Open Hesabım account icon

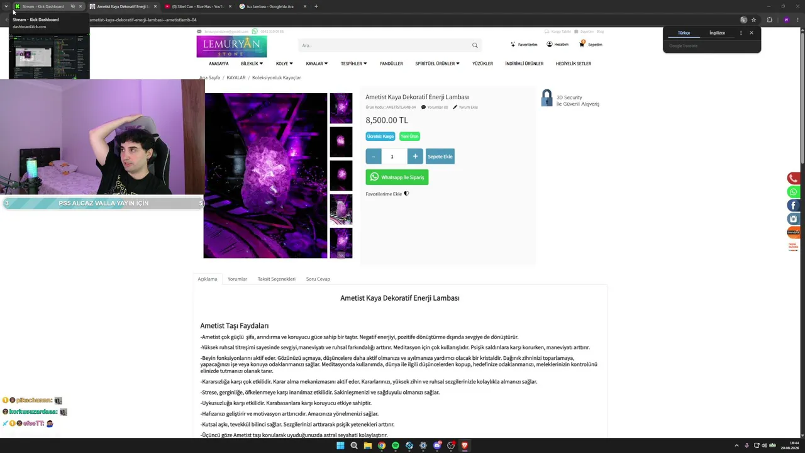pos(549,45)
